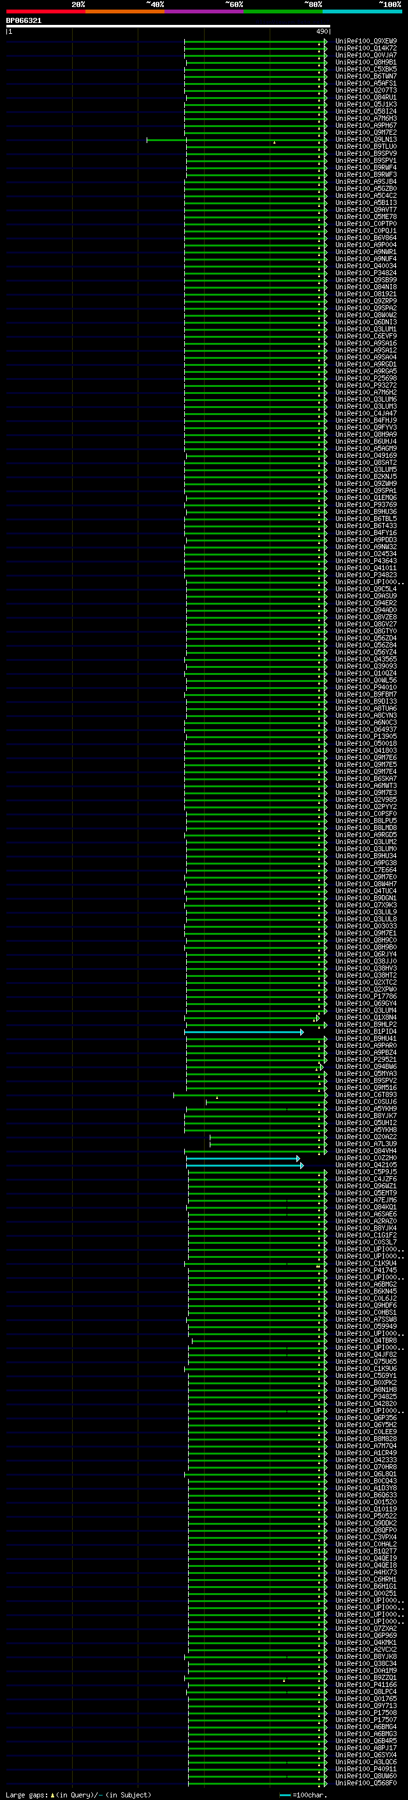
Task: Open hit UniRef100_Q8H9B1
Action: pos(366,62)
